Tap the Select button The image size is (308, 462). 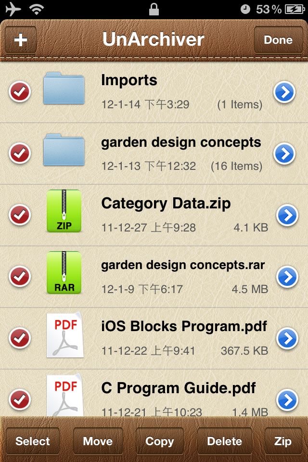32,441
